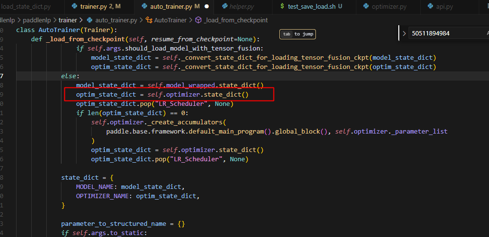The image size is (489, 237).
Task: Click unsaved-changes dot on auto_trainer.py tab
Action: (207, 7)
